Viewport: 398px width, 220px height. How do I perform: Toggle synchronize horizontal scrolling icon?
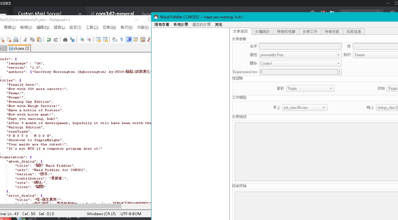pos(105,40)
